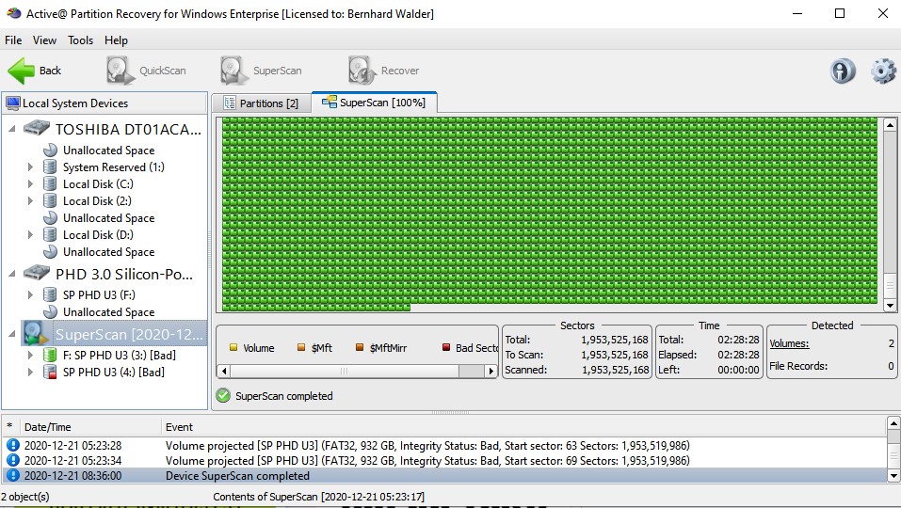Click the green Back arrow icon

click(22, 71)
